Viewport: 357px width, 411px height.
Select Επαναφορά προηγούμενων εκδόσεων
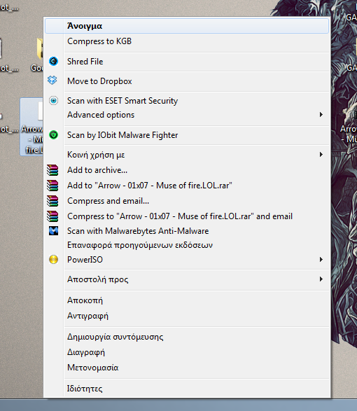tap(187, 245)
